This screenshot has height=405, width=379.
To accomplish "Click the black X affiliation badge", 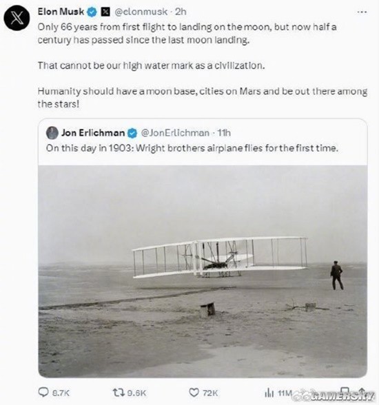I will click(x=105, y=12).
